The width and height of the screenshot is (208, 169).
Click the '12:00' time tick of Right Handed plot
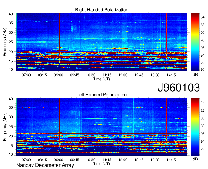click(123, 75)
